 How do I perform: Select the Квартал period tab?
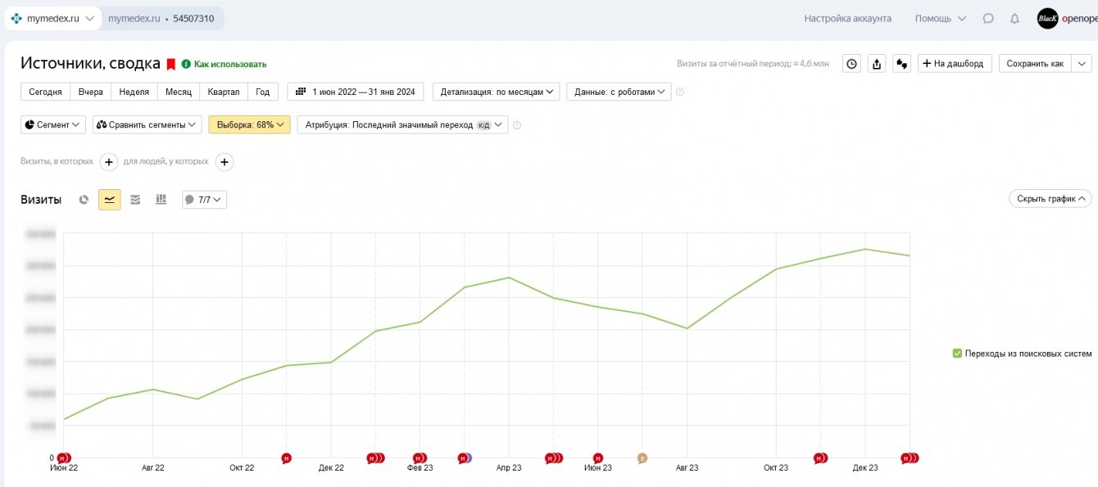[x=224, y=92]
